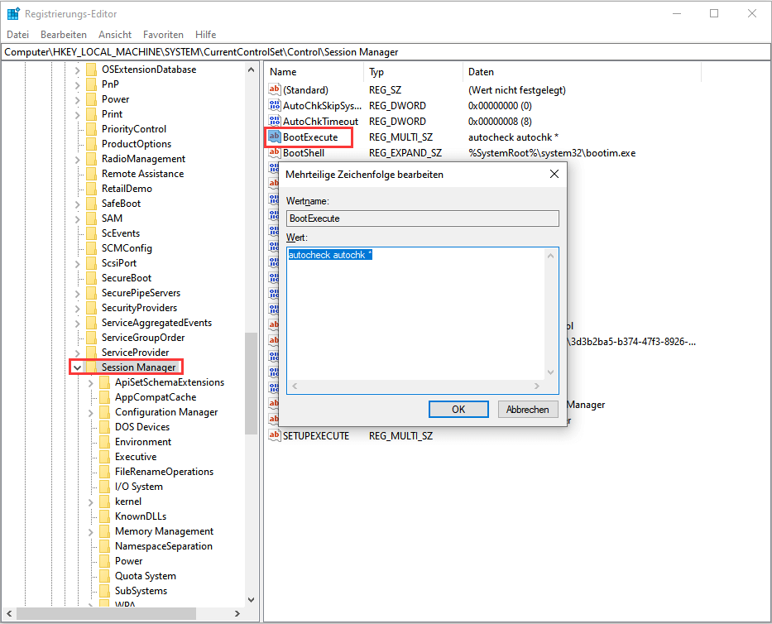The height and width of the screenshot is (624, 772).
Task: Click the ab icon beside (Standard)
Action: 274,89
